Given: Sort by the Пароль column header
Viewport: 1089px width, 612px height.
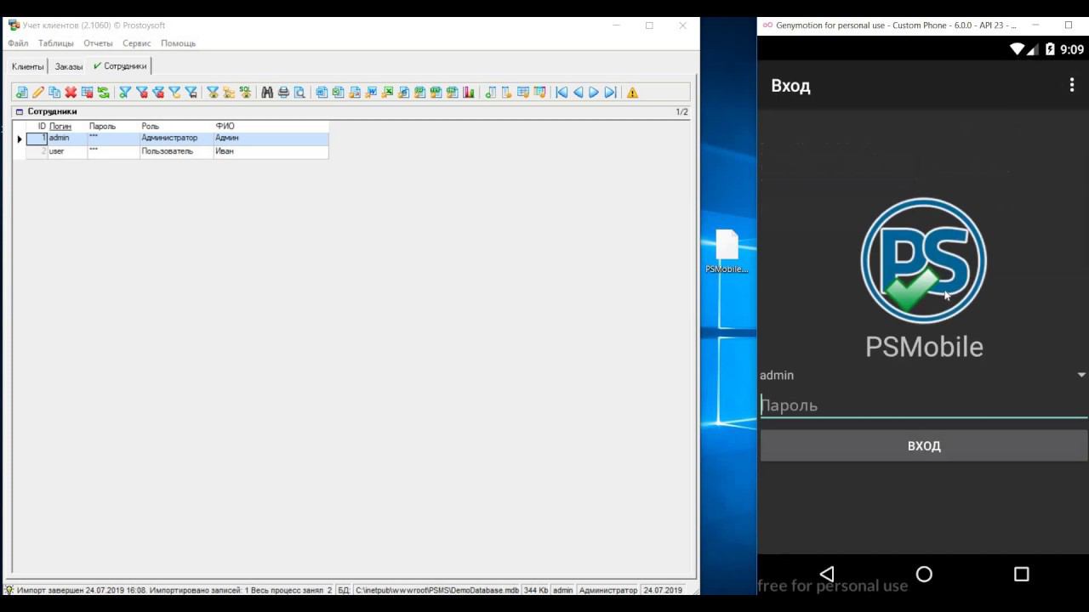Looking at the screenshot, I should tap(102, 126).
